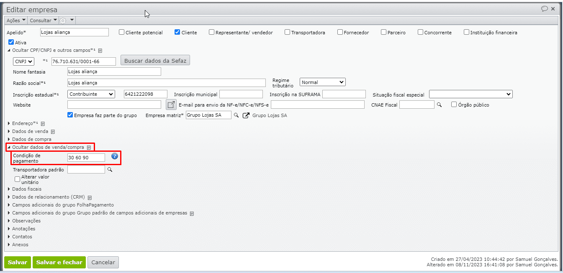The width and height of the screenshot is (563, 273).
Task: Open the gear settings icon in toolbar
Action: pos(63,20)
